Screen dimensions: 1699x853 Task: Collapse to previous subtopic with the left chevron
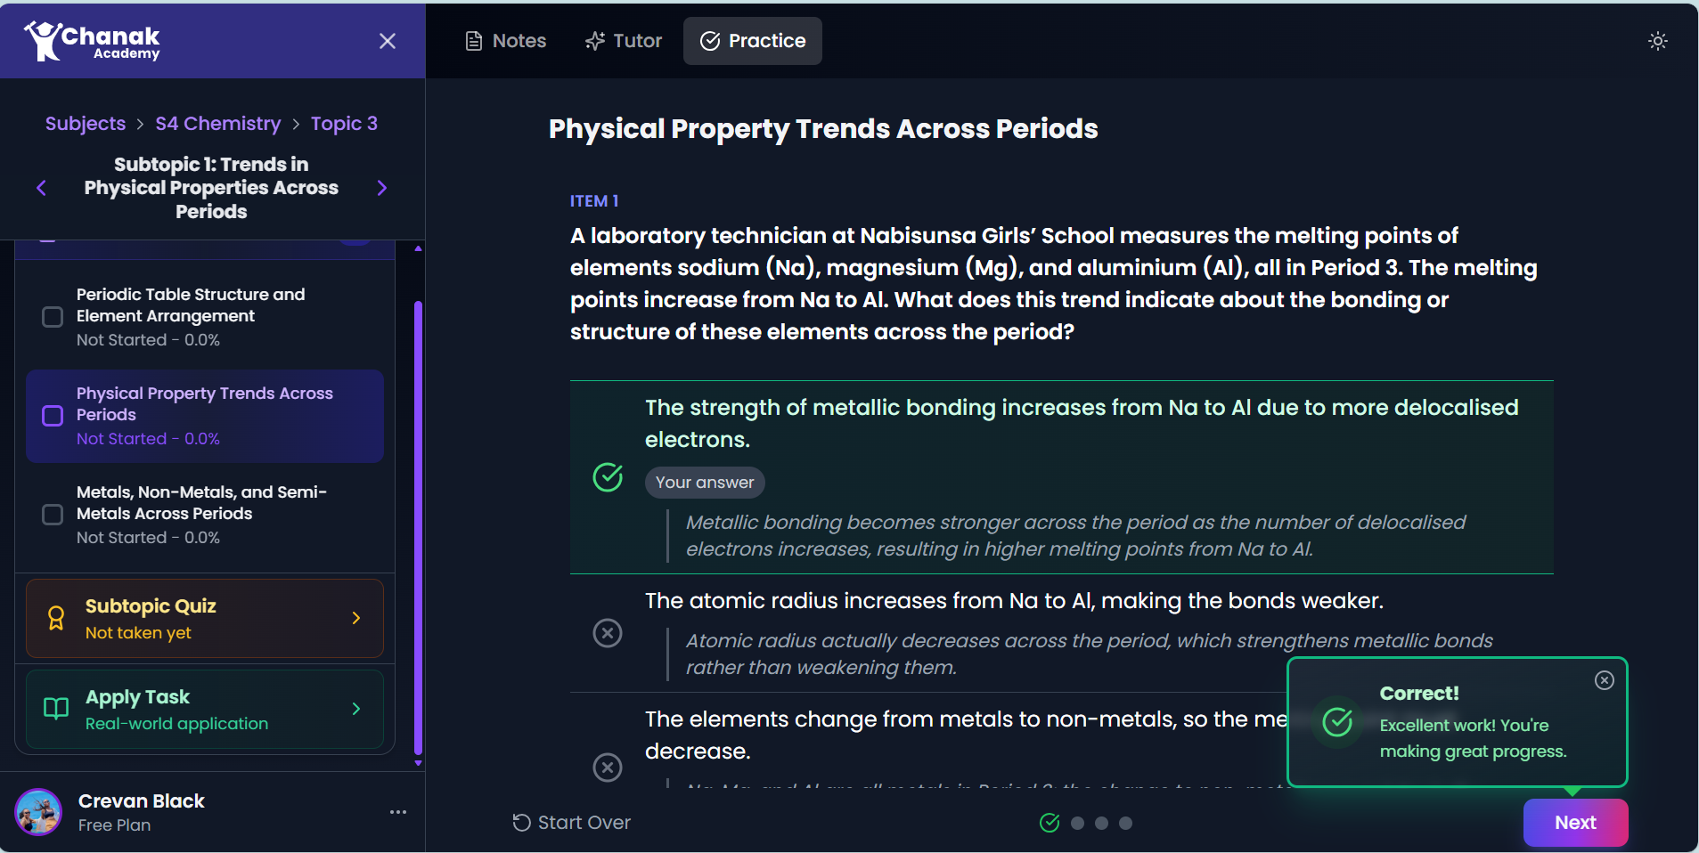[41, 188]
